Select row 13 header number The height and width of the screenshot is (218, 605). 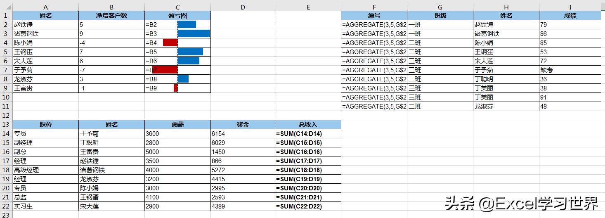tap(6, 125)
